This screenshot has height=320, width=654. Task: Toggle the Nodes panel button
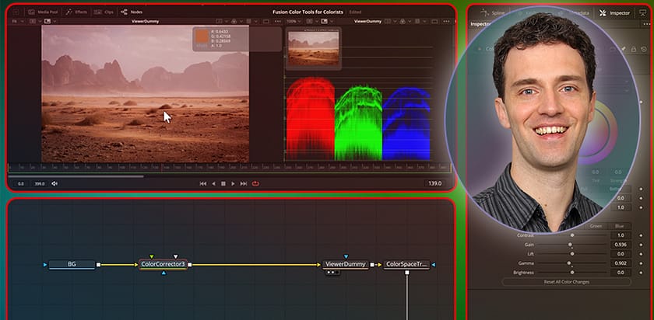click(132, 12)
